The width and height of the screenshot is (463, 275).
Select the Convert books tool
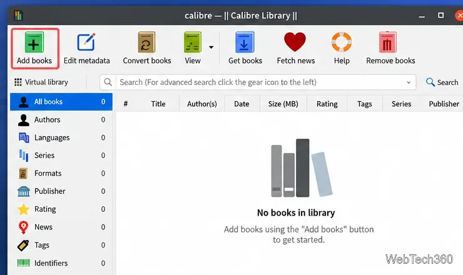point(147,49)
